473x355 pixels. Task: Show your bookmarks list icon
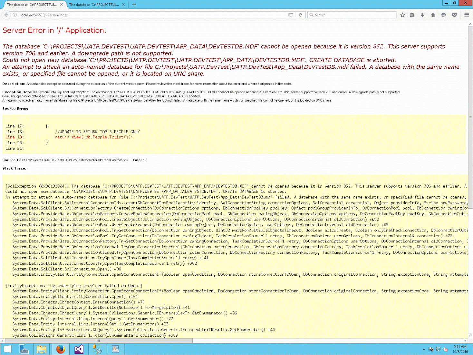click(412, 15)
